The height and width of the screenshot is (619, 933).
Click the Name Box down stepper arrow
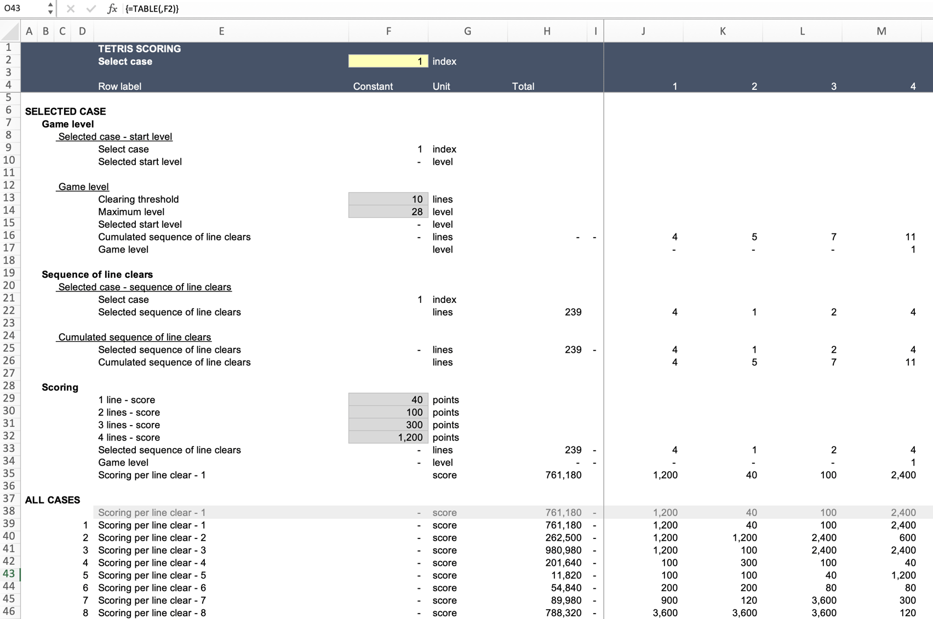coord(50,12)
